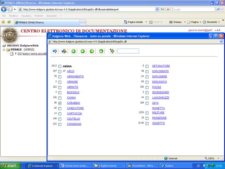Open the address bar dropdown in main window

(157, 9)
